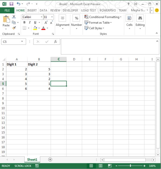161x169 pixels.
Task: Open the font name dropdown
Action: click(x=42, y=17)
